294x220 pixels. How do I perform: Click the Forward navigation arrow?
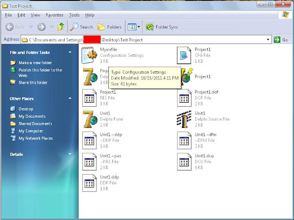41,27
